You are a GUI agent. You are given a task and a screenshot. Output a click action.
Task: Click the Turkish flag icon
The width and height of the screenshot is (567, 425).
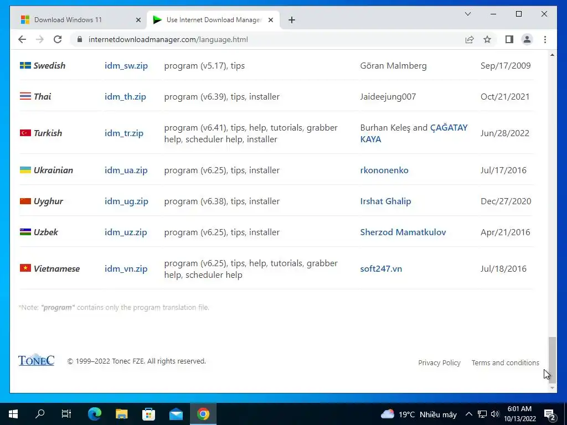point(25,133)
